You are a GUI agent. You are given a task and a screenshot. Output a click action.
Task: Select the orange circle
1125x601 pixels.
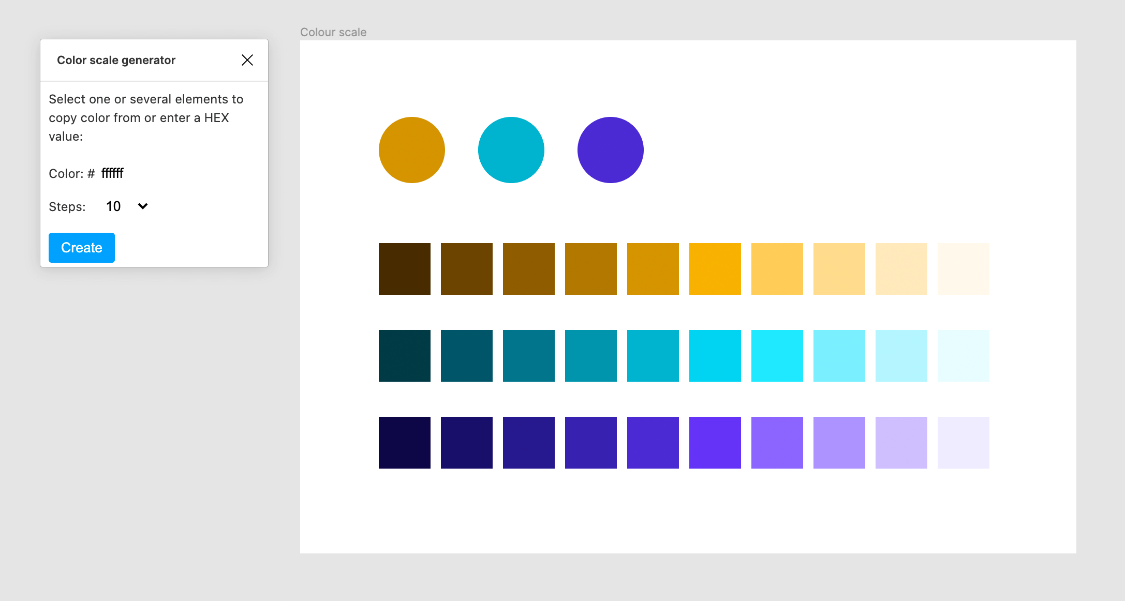(x=412, y=150)
